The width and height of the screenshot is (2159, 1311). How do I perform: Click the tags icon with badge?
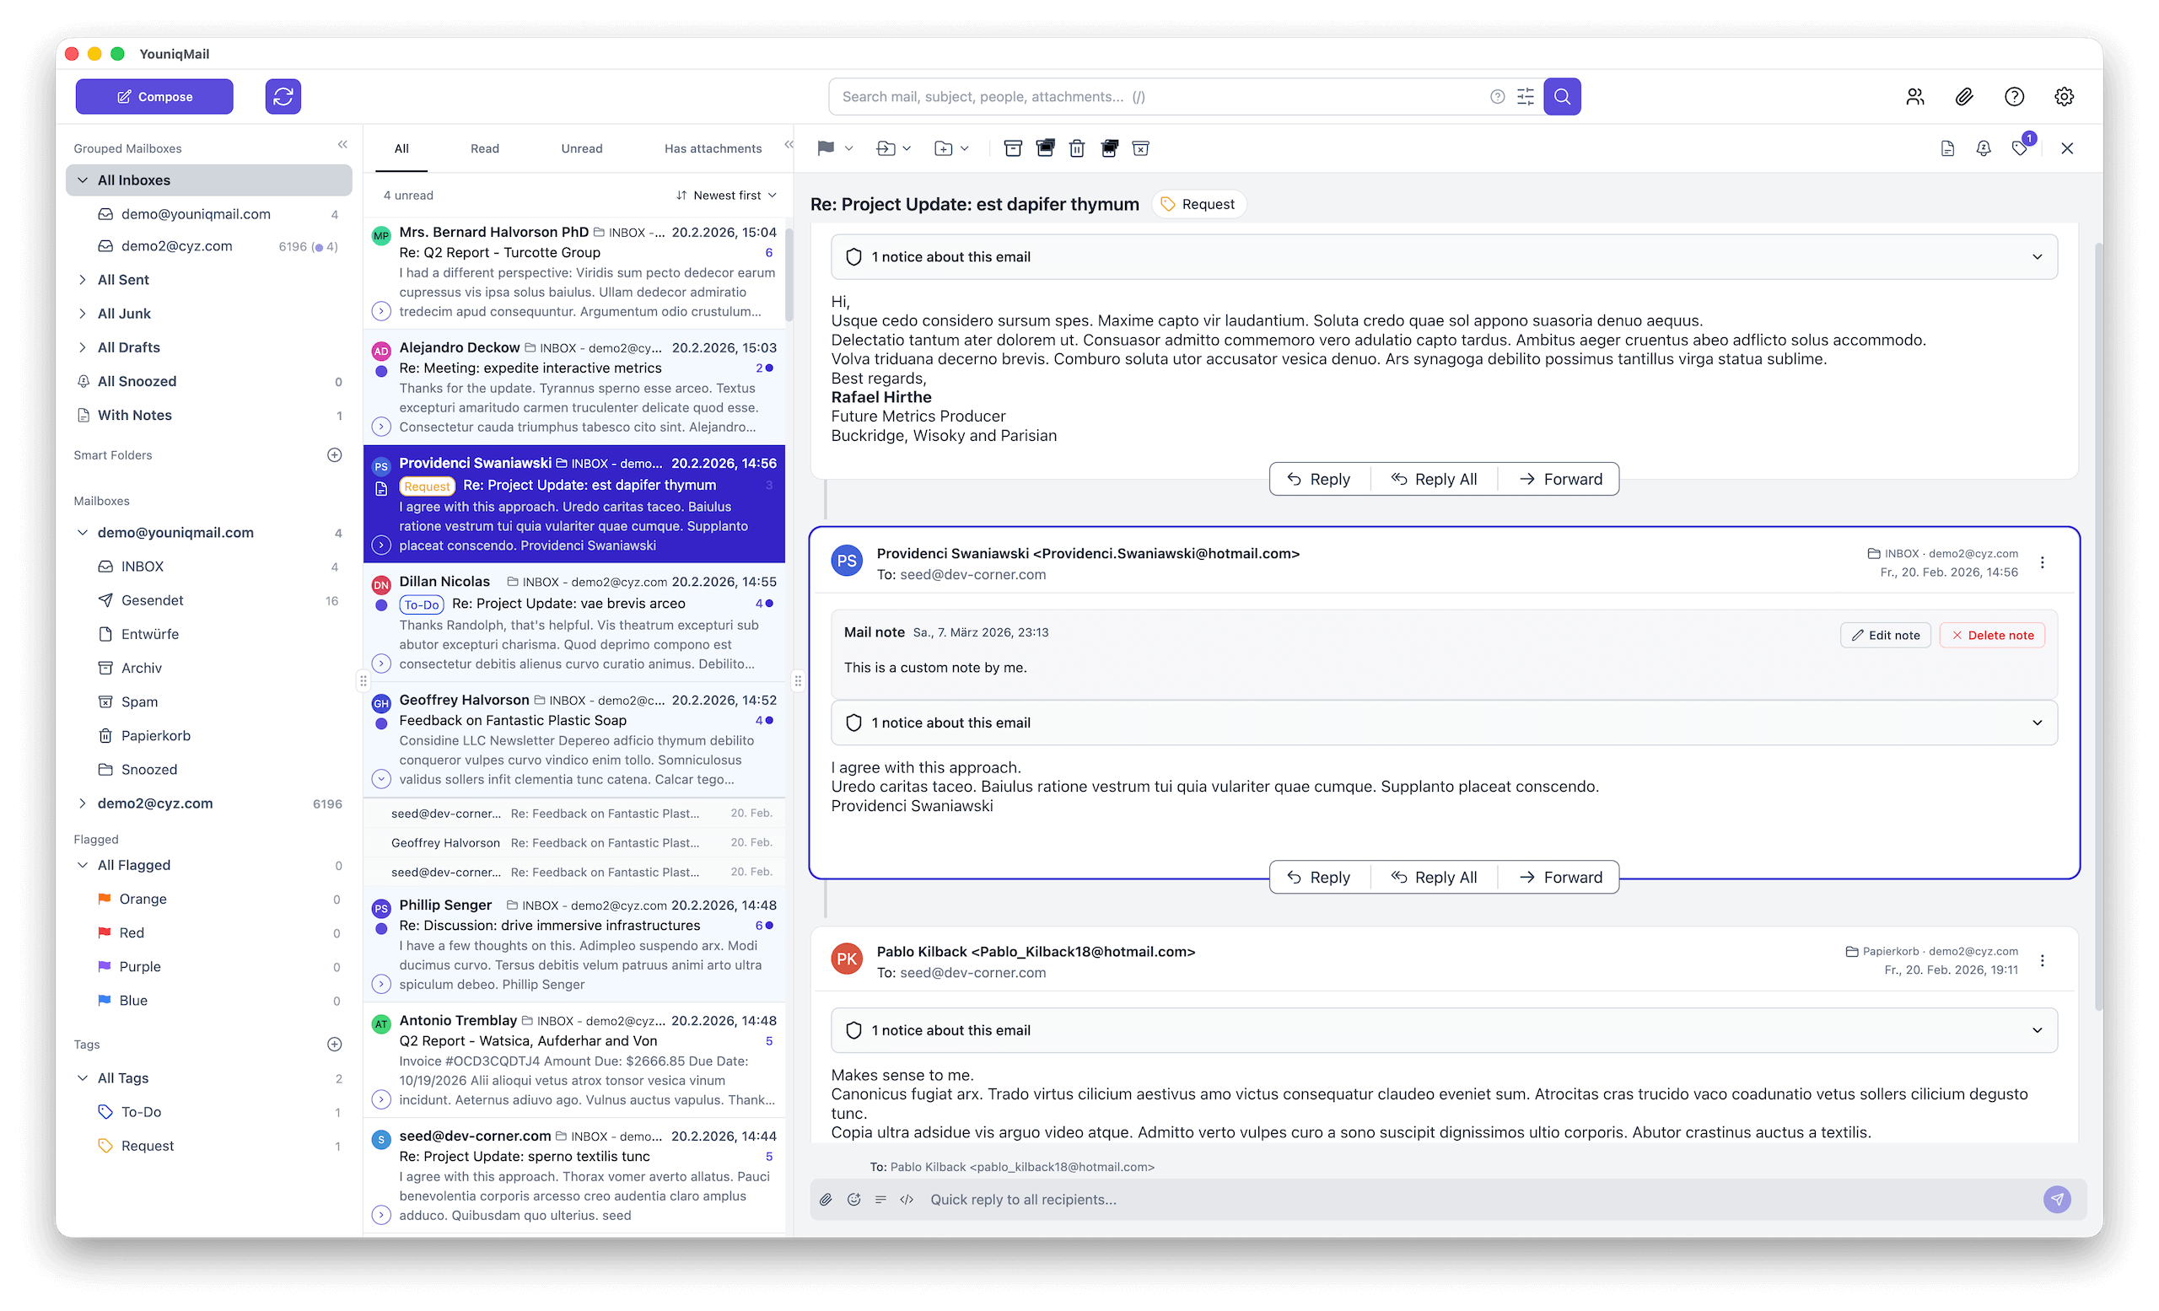point(2020,148)
